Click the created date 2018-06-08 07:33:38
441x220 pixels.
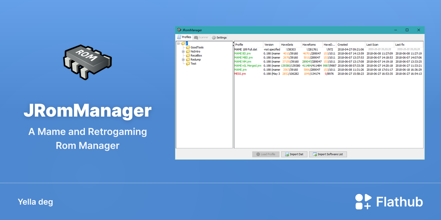click(351, 66)
